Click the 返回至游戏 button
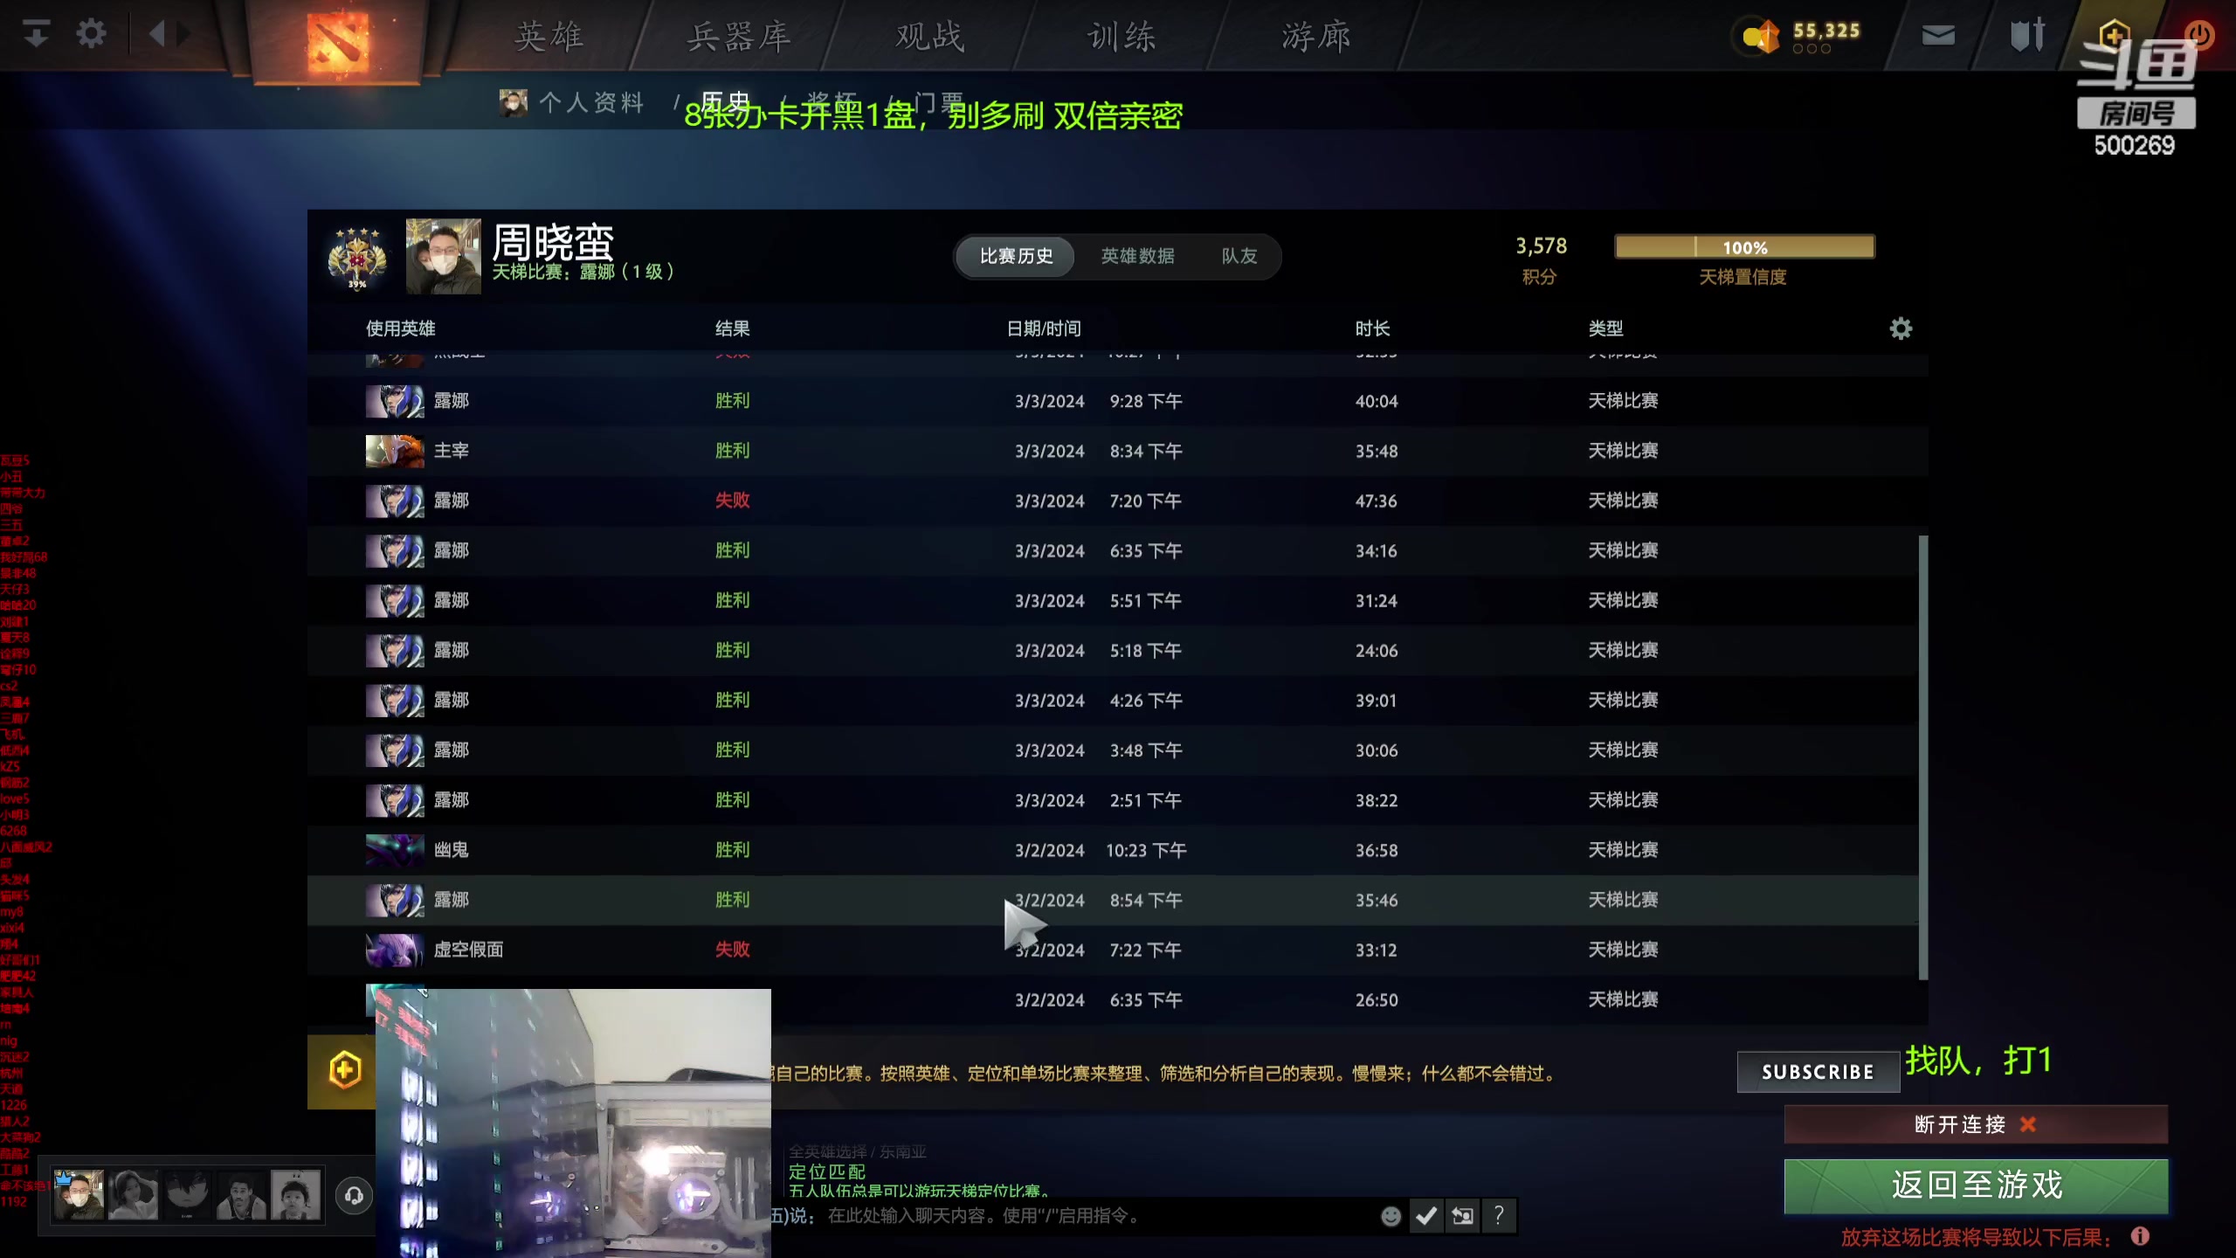This screenshot has height=1258, width=2236. (x=1976, y=1185)
